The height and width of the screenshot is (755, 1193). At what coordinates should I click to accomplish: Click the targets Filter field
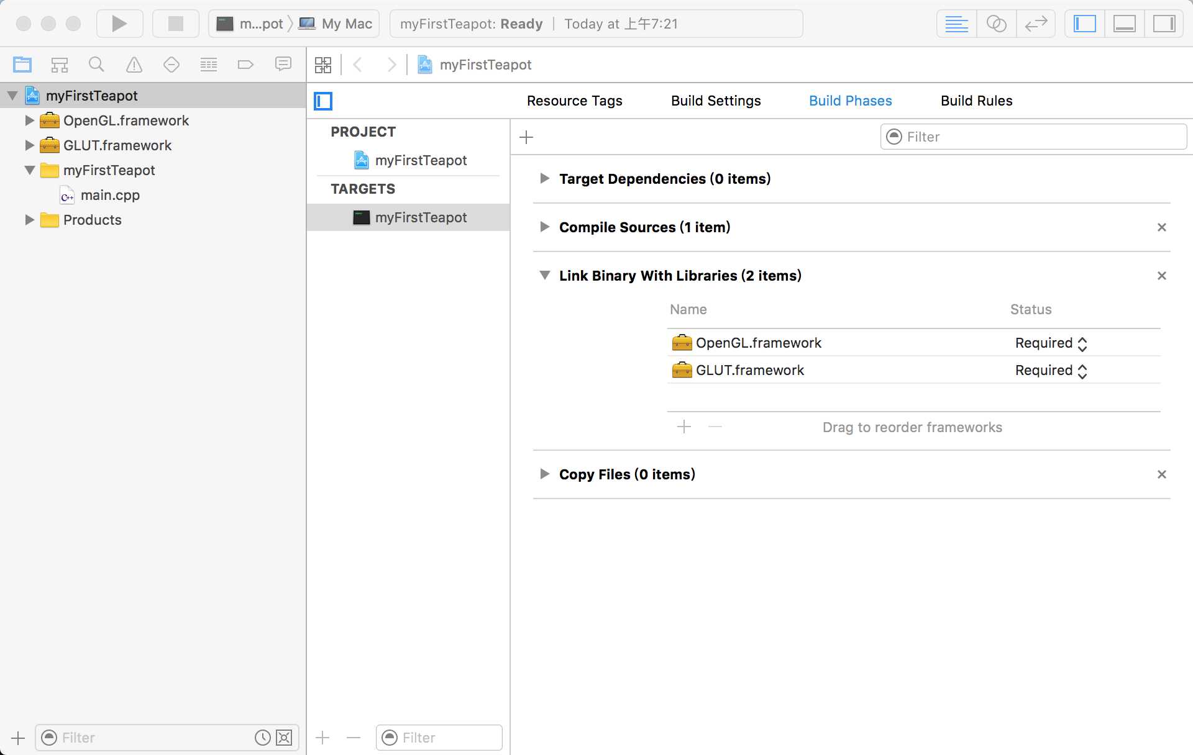(439, 738)
